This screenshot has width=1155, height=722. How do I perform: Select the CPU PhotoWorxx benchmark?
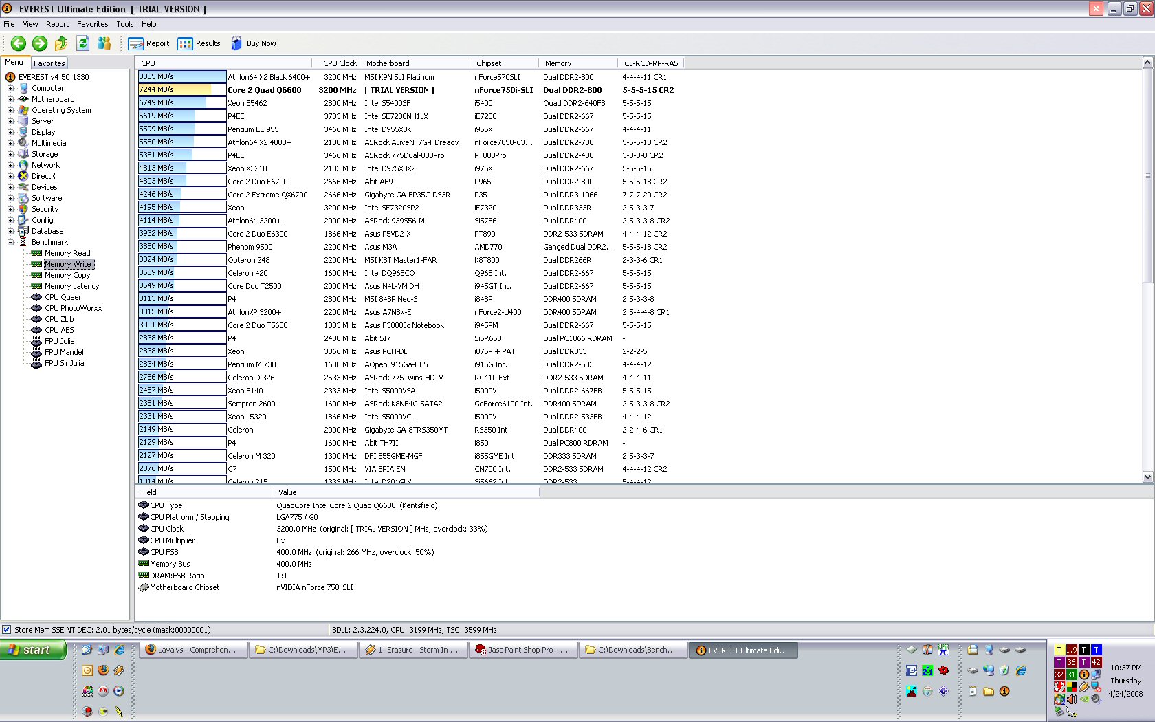coord(73,308)
